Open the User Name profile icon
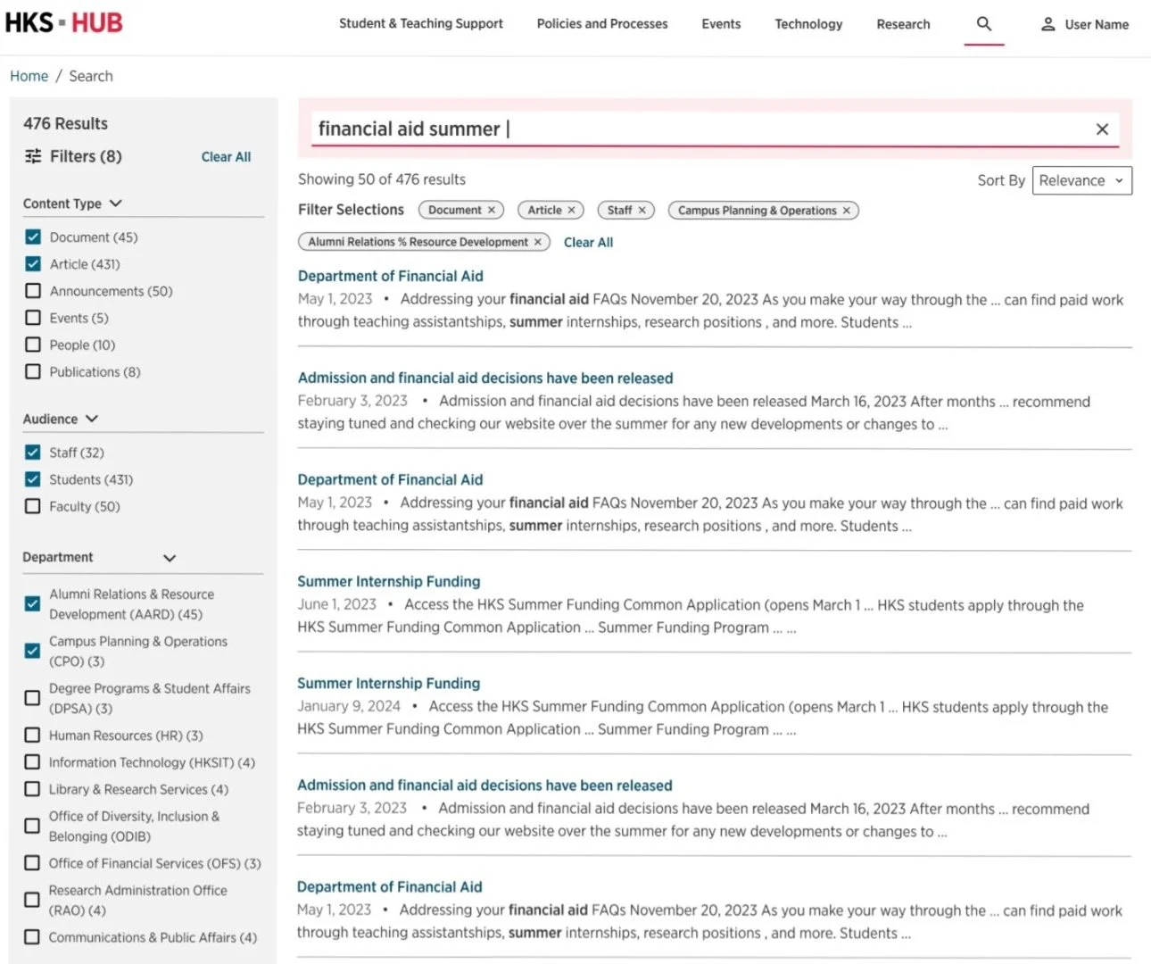1151x964 pixels. coord(1048,24)
